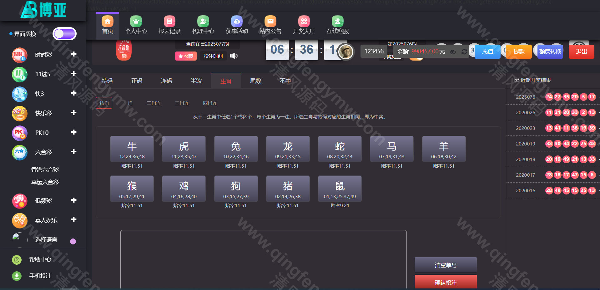Open 个人中心 crown icon
600x290 pixels.
[136, 21]
